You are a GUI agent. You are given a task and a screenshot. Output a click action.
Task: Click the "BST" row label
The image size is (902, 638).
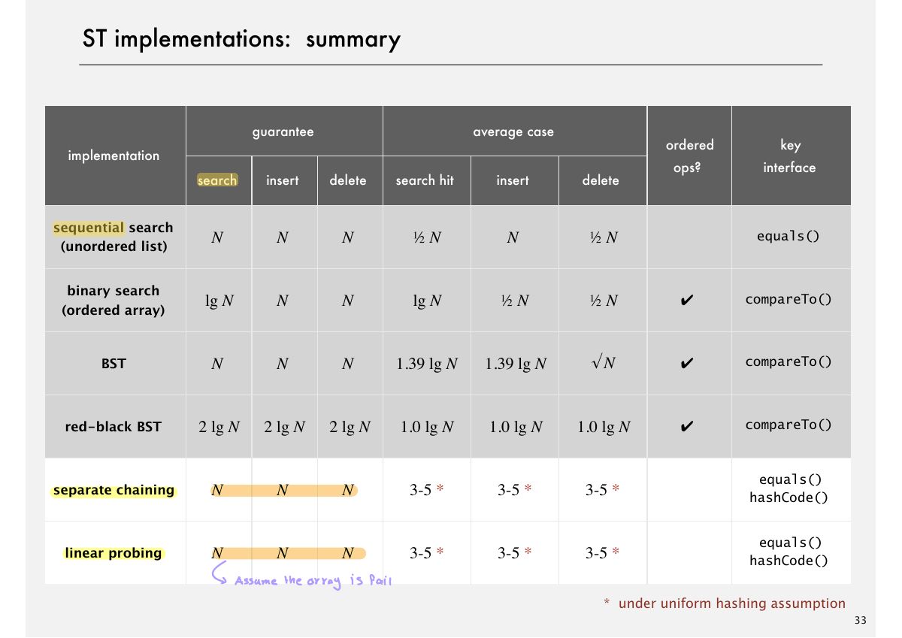click(114, 364)
